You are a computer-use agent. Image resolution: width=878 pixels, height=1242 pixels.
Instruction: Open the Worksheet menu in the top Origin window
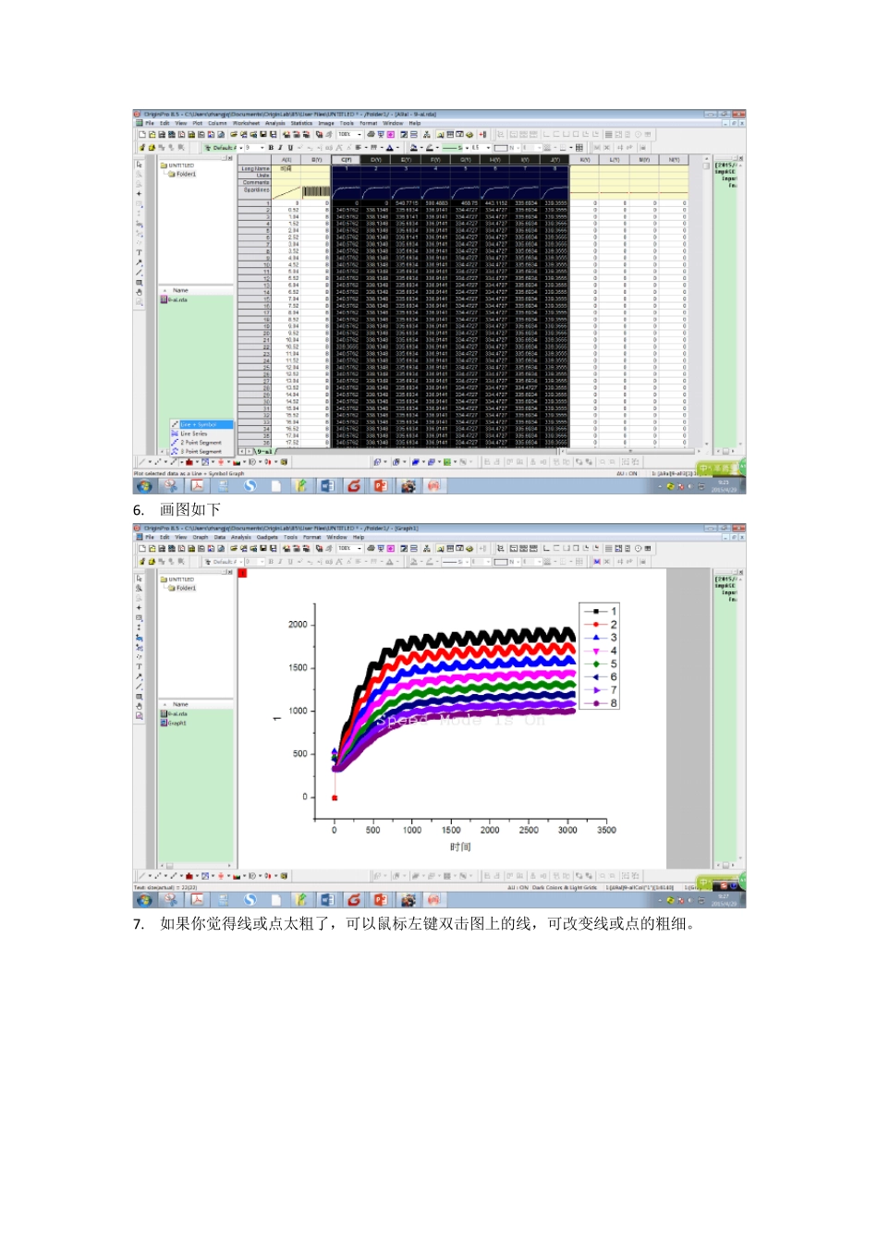(246, 123)
